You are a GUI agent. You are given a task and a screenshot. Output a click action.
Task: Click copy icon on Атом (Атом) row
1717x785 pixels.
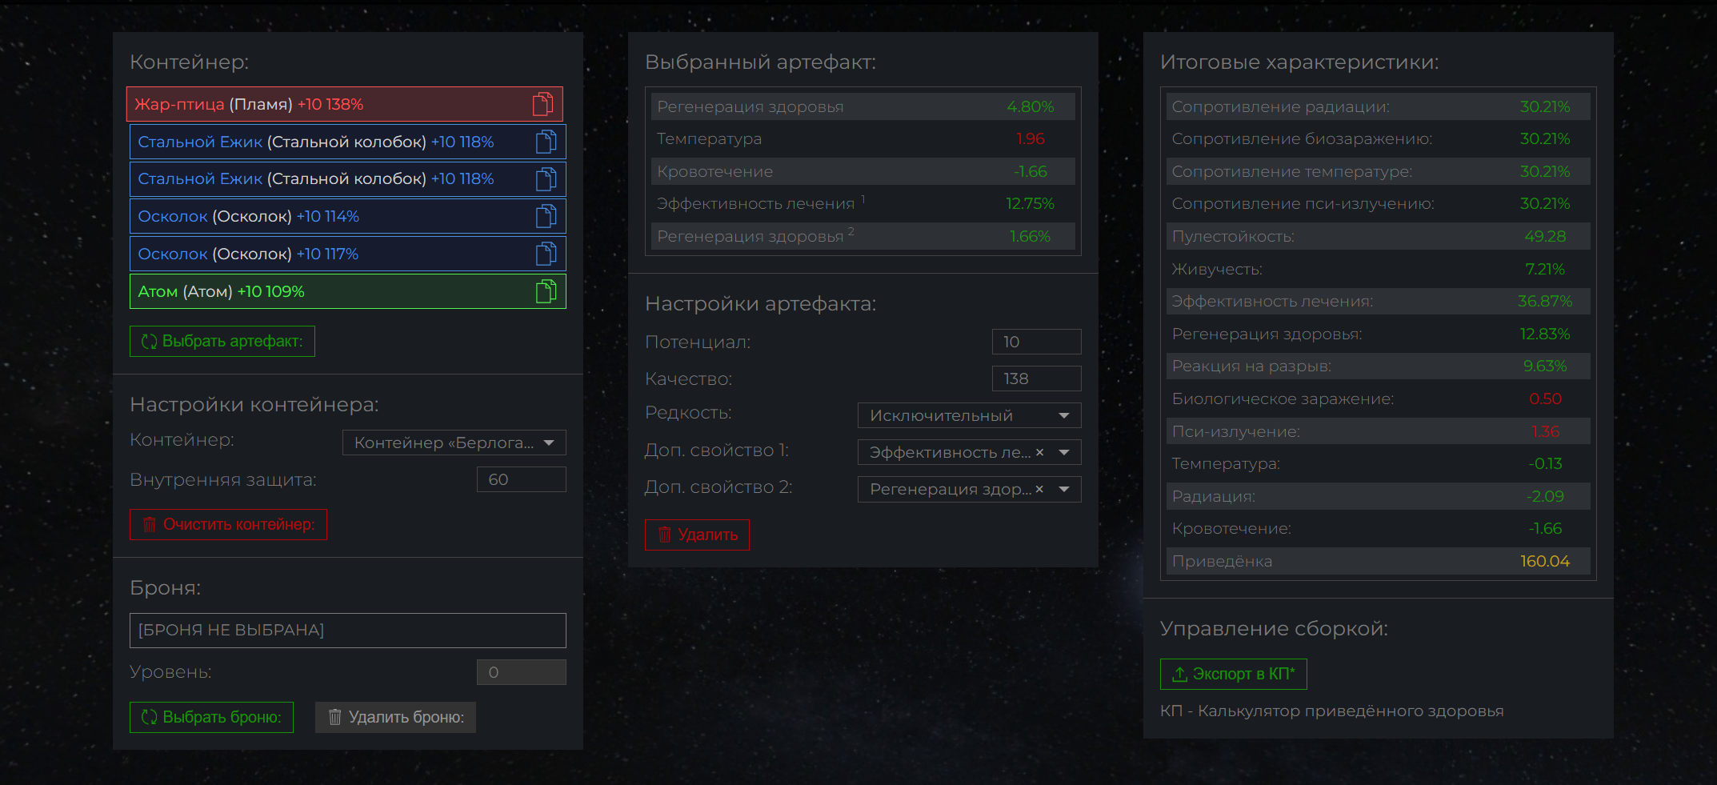546,291
